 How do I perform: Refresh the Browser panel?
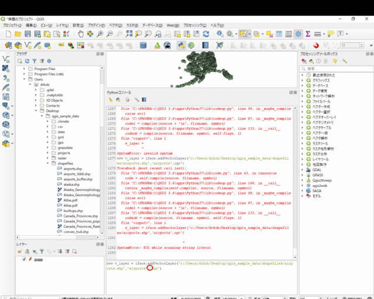[x=27, y=61]
